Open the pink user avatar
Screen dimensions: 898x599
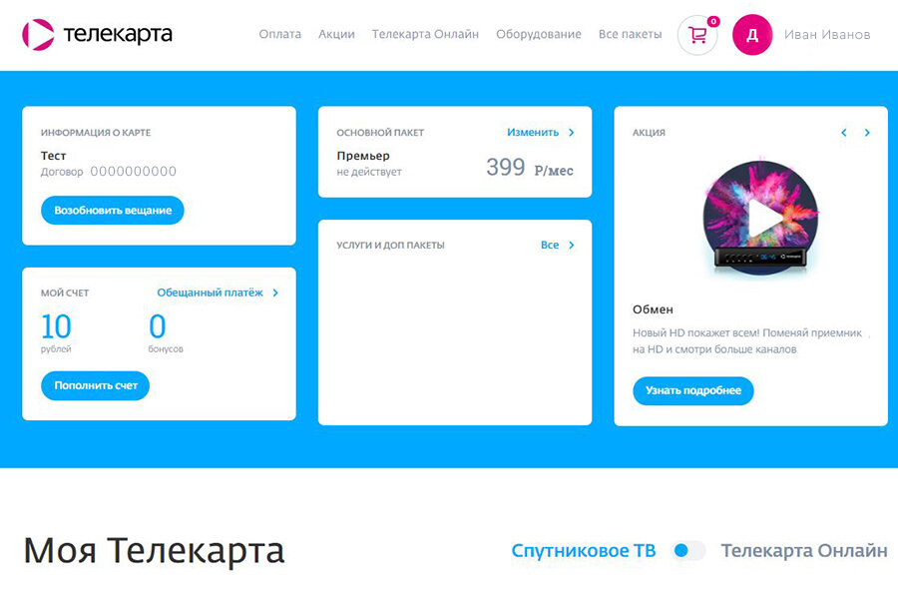point(752,35)
